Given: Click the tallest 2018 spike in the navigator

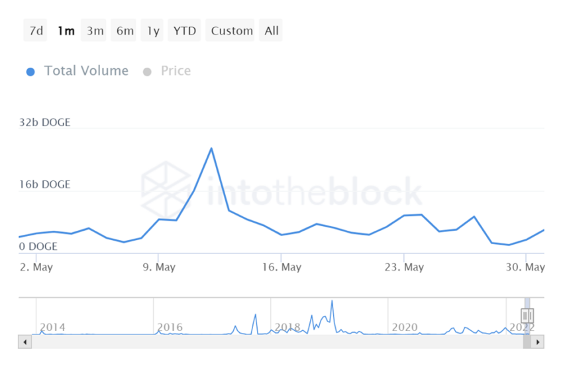Looking at the screenshot, I should click(x=332, y=302).
